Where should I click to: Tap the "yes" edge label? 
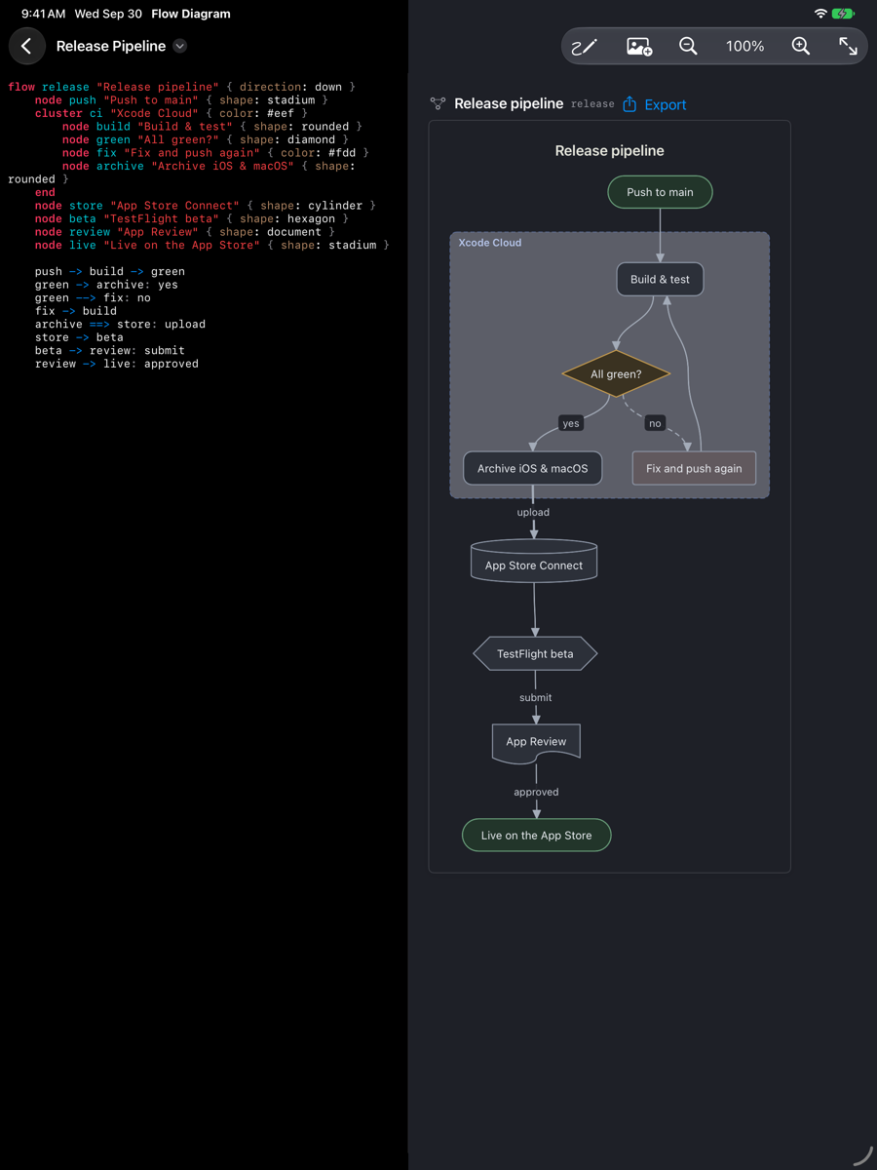pos(571,423)
